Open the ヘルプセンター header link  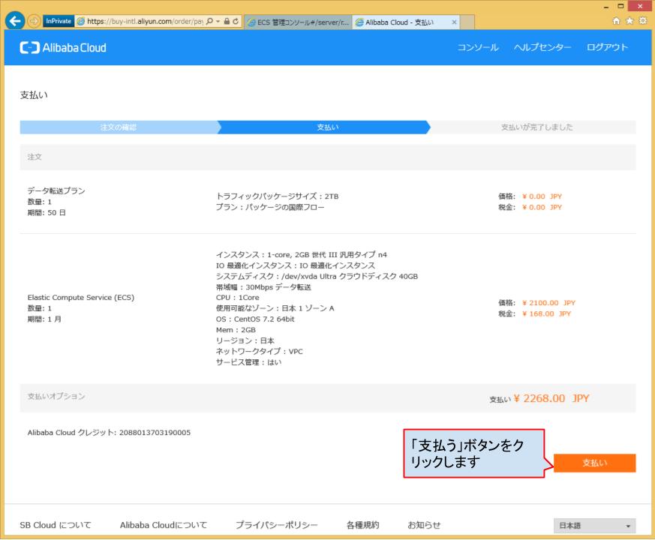(542, 47)
